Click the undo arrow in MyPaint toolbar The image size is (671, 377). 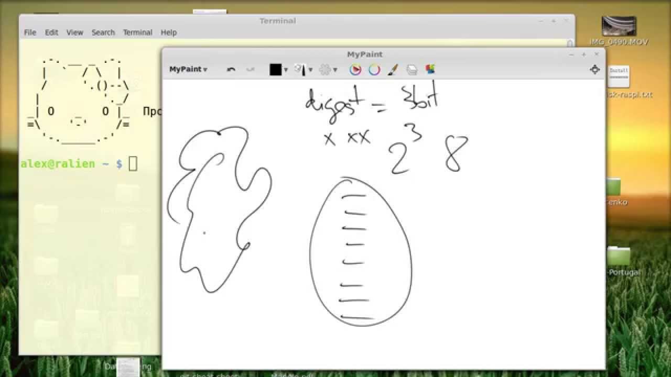tap(231, 70)
